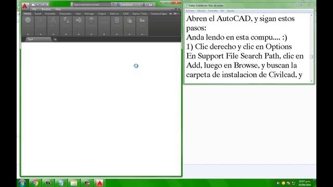
Task: Click the plus button for new drawing tab
Action: click(x=55, y=39)
